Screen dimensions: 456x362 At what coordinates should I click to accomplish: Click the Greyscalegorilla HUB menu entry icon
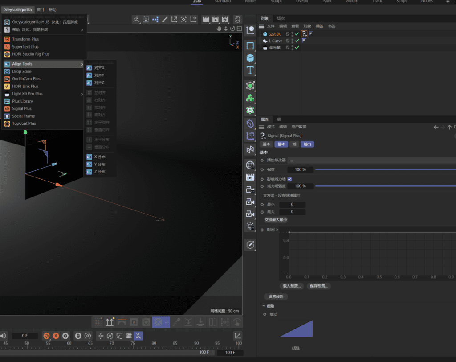(7, 22)
